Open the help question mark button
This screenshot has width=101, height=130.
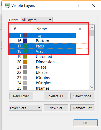[x=78, y=5]
